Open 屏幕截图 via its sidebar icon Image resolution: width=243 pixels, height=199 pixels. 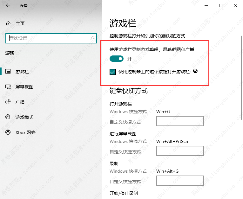coord(9,87)
